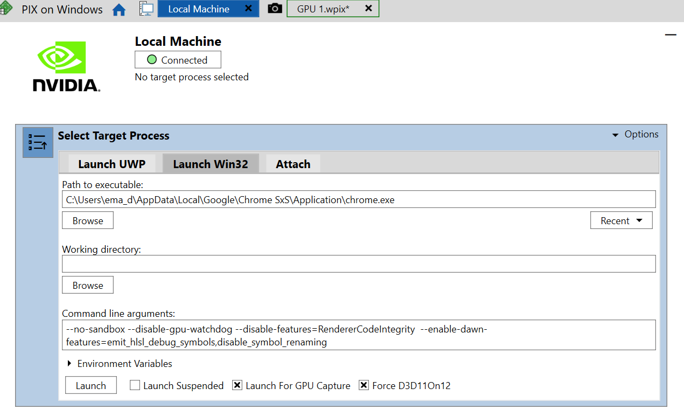Switch to the Attach tab
684x409 pixels.
[x=293, y=164]
